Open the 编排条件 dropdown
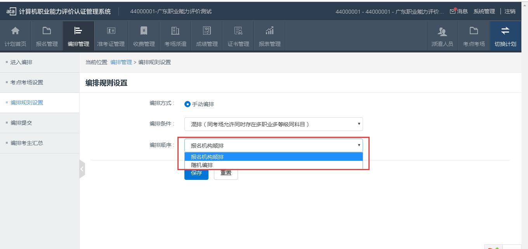528x249 pixels. click(x=274, y=124)
